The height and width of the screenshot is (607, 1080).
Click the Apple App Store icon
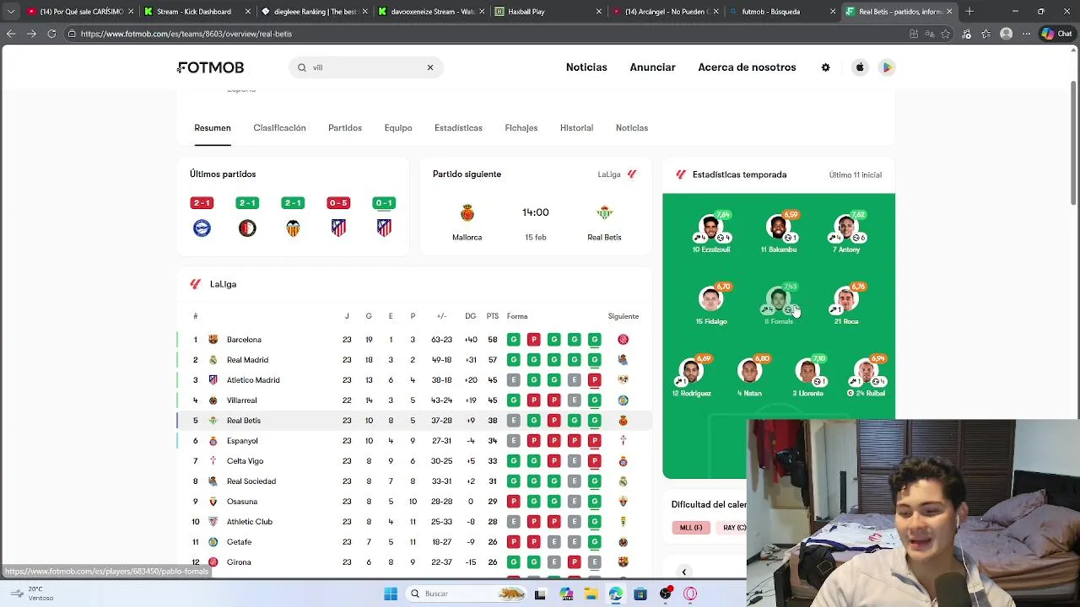(860, 67)
